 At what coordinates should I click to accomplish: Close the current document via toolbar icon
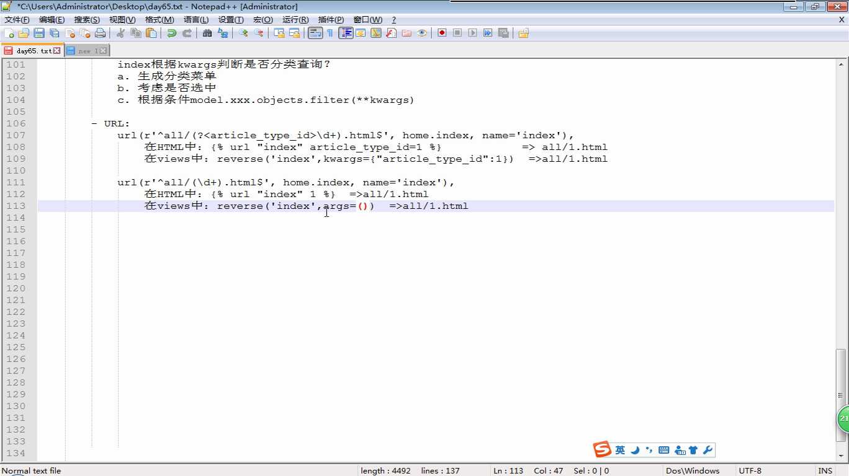coord(70,33)
